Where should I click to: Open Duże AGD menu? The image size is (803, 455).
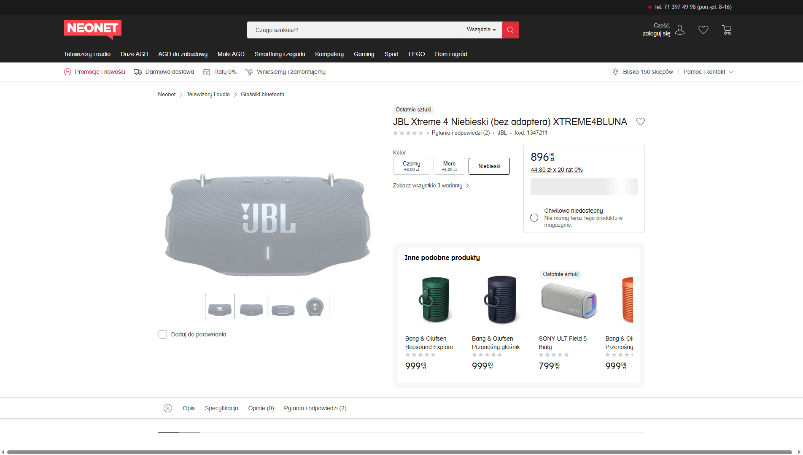135,54
